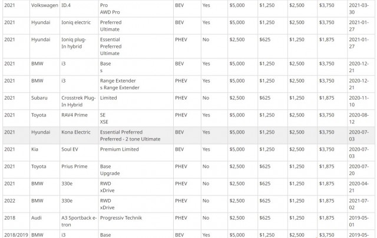Select the Audi A3 Sportback e-tron cell

click(x=79, y=221)
